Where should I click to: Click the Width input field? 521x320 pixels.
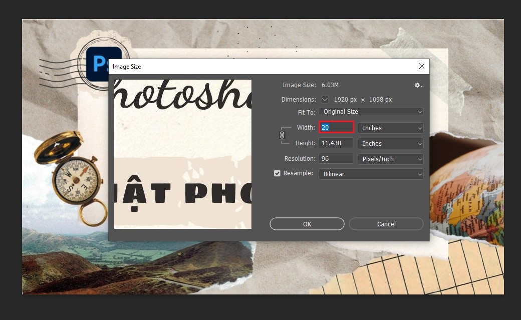click(336, 127)
